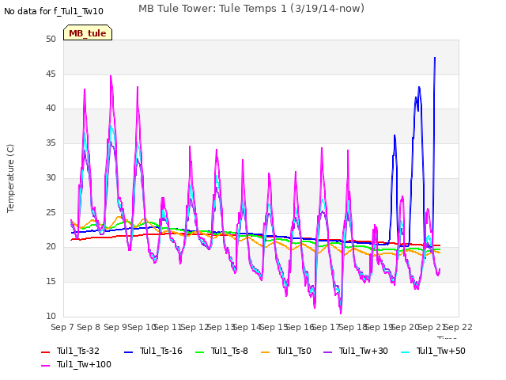Click the y-axis value 15
Viewport: 506px width, 380px height.
pyautogui.click(x=51, y=282)
